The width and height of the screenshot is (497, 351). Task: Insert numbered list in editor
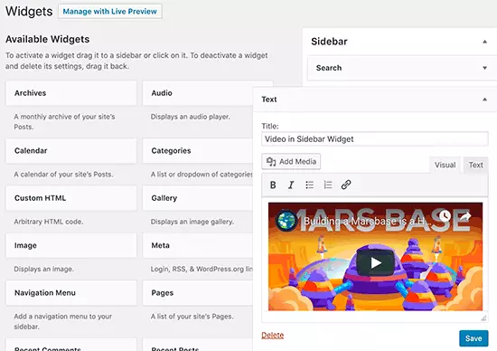tap(328, 185)
